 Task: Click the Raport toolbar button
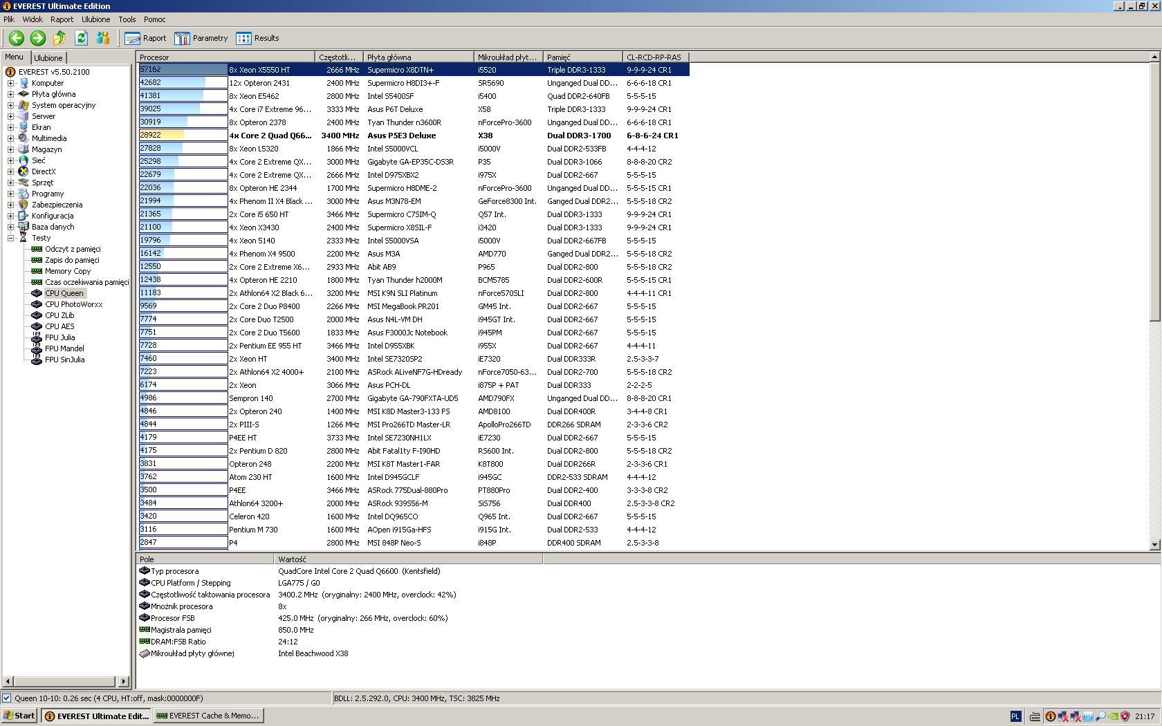(x=146, y=39)
